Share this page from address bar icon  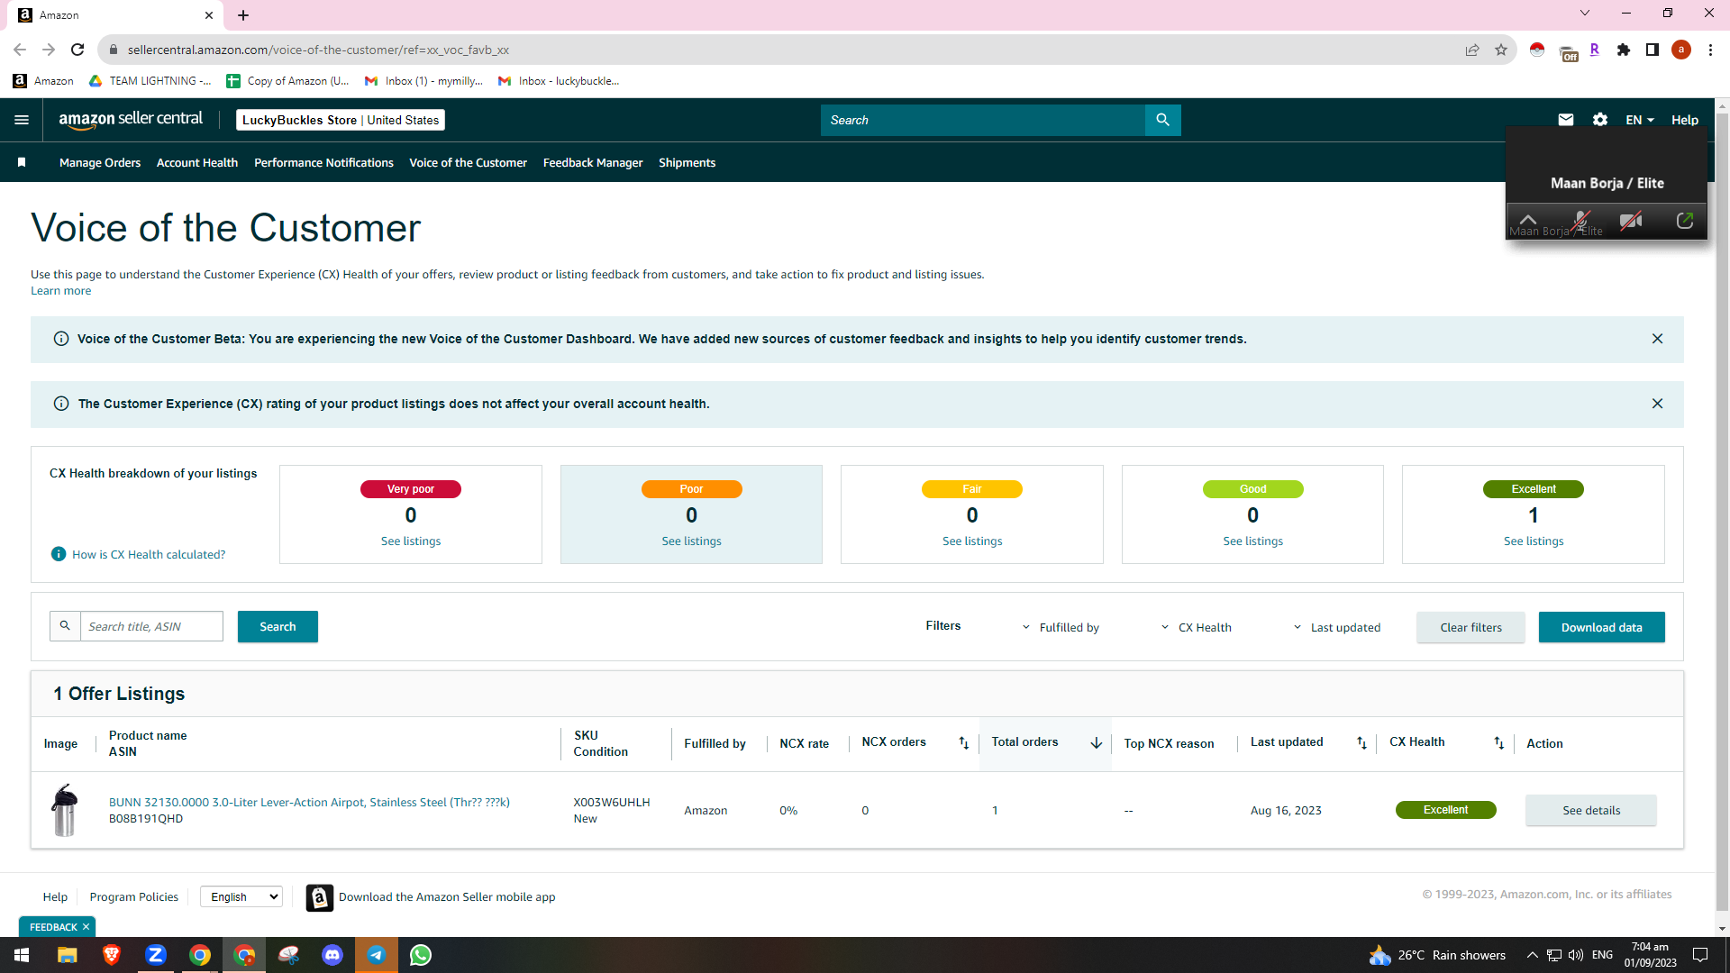(1472, 50)
